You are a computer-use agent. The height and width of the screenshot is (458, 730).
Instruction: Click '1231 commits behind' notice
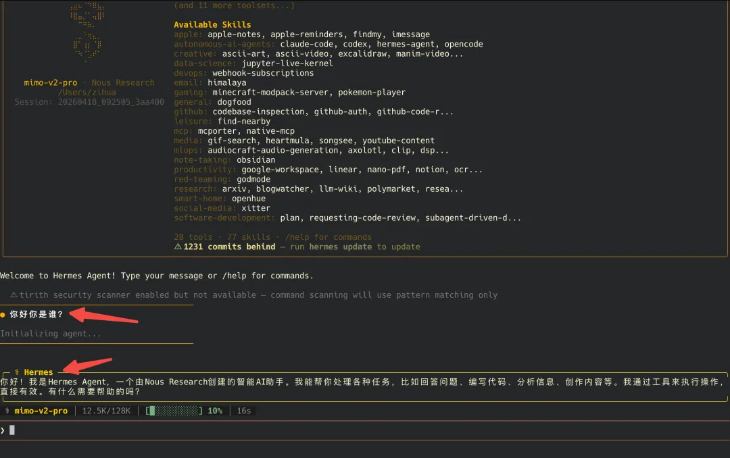coord(230,247)
